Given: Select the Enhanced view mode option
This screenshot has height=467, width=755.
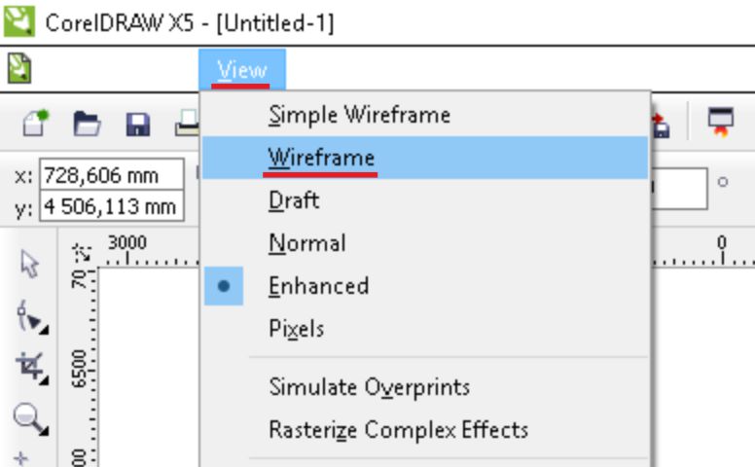Looking at the screenshot, I should coord(318,286).
